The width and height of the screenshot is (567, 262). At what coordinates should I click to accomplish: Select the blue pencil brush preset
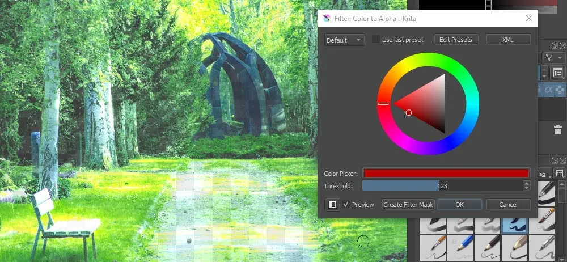pyautogui.click(x=460, y=247)
